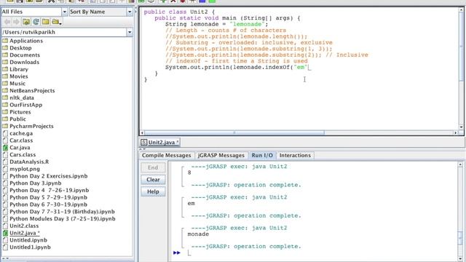
Task: Click the browser back arrow icon
Action: pyautogui.click(x=7, y=22)
